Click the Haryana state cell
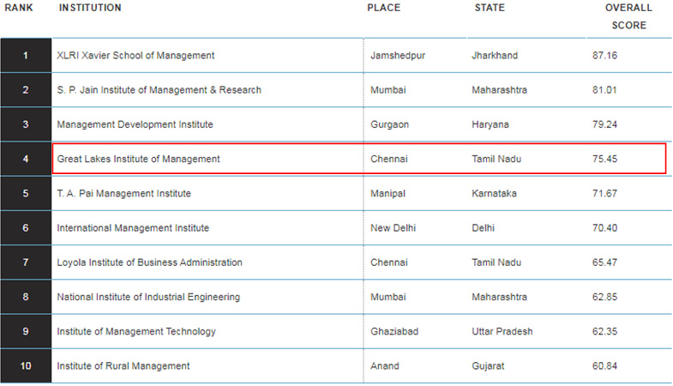673x386 pixels. pos(490,124)
